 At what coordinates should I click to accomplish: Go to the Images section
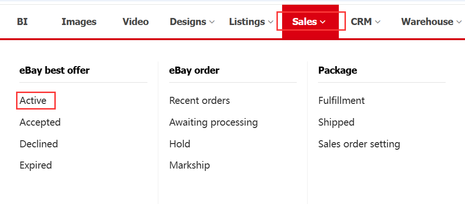79,22
